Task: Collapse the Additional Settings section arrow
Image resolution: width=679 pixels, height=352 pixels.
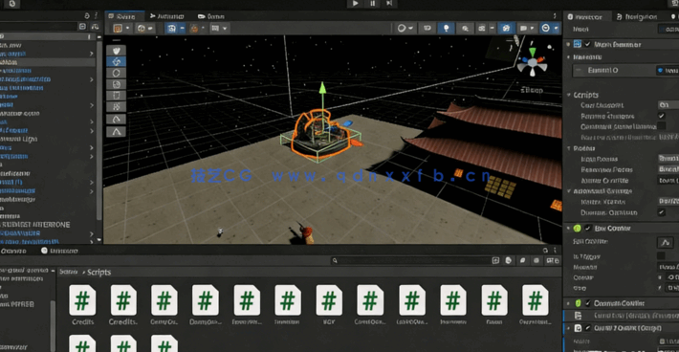Action: (569, 191)
